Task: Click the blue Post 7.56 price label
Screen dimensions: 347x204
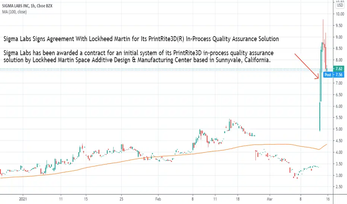Action: coord(334,75)
